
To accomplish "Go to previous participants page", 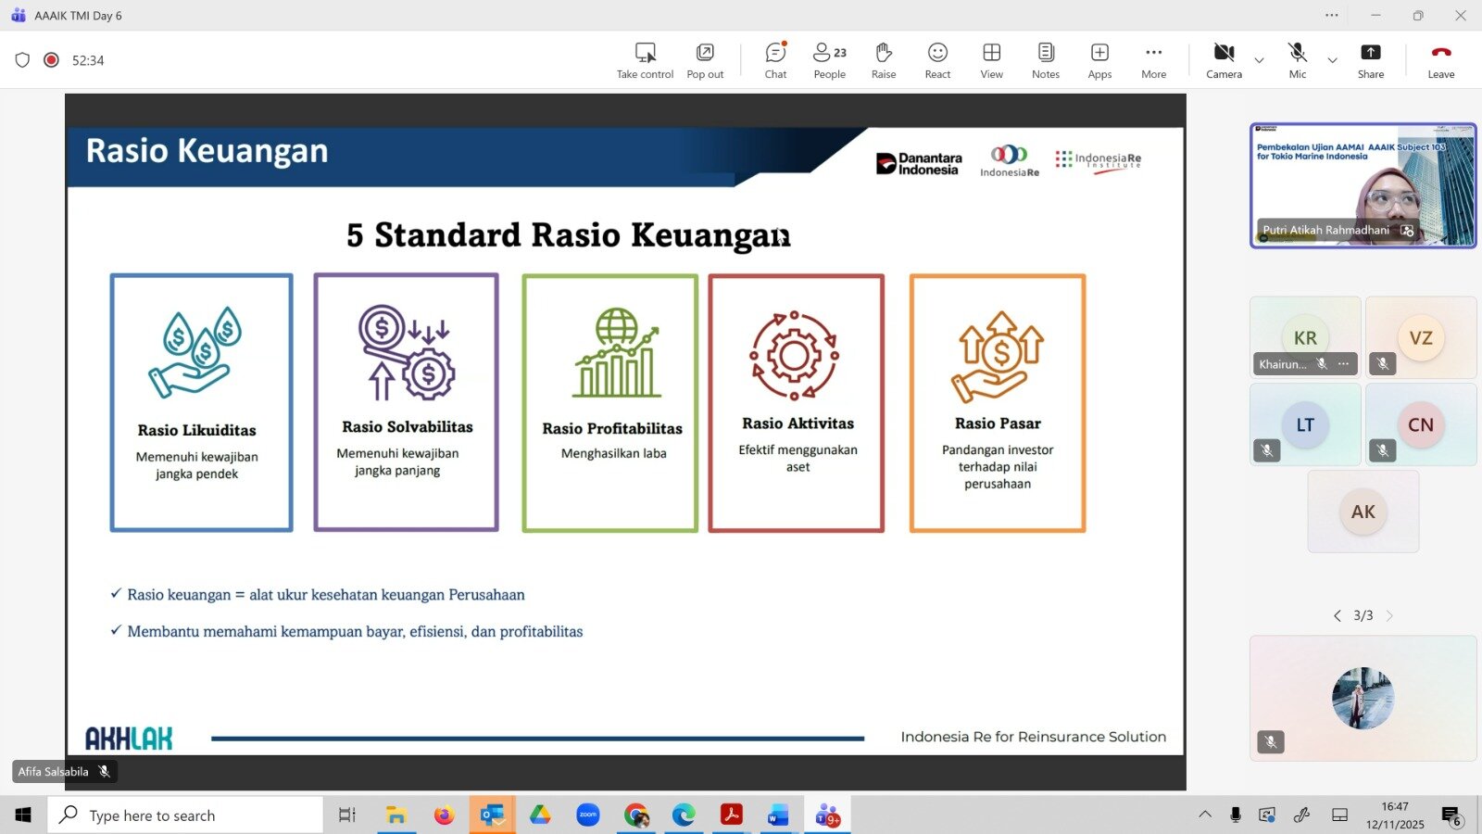I will (1337, 615).
